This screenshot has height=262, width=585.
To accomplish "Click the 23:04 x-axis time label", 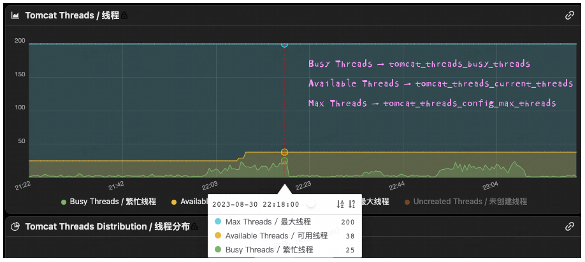I will tap(490, 185).
